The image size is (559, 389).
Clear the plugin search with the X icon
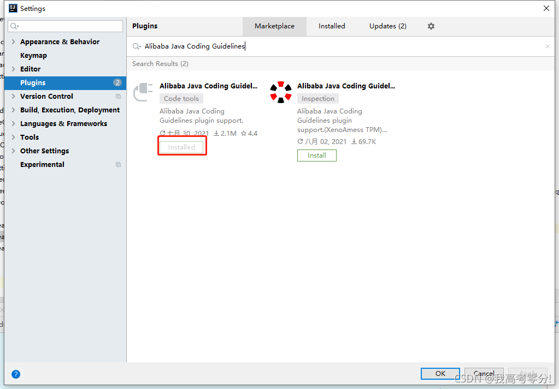pos(547,46)
